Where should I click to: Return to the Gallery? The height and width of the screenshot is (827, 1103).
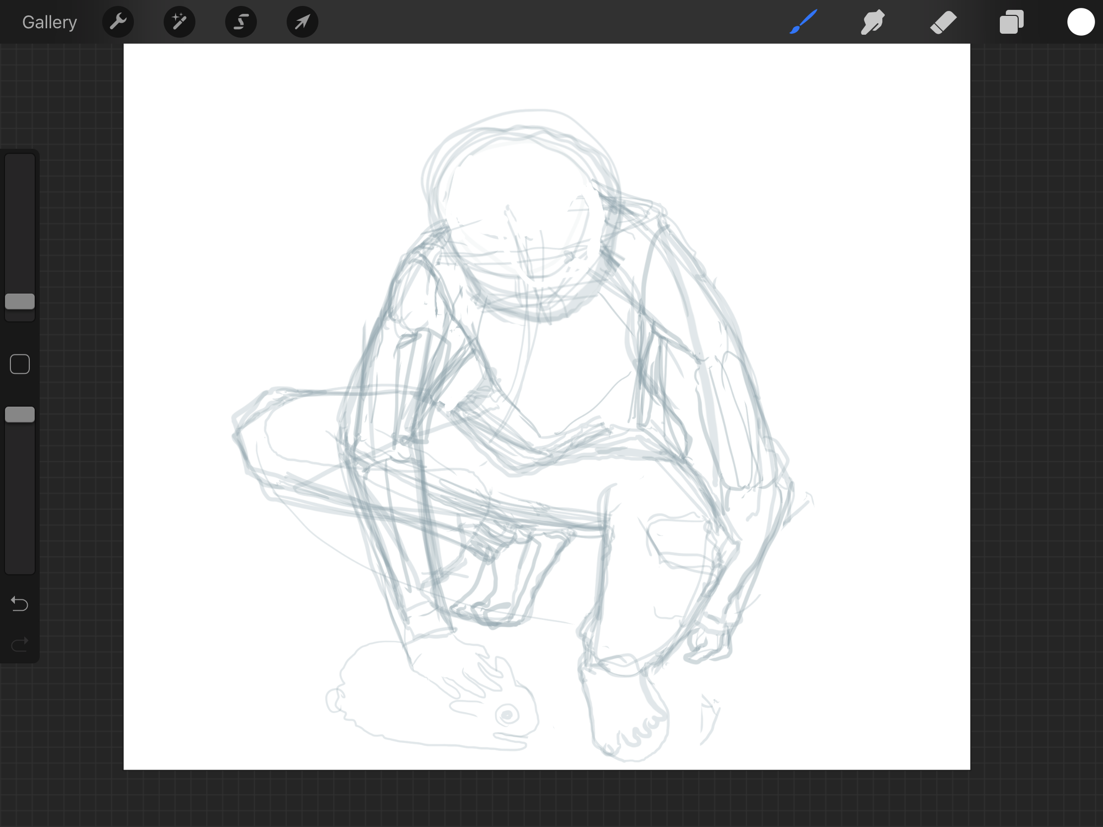[50, 22]
